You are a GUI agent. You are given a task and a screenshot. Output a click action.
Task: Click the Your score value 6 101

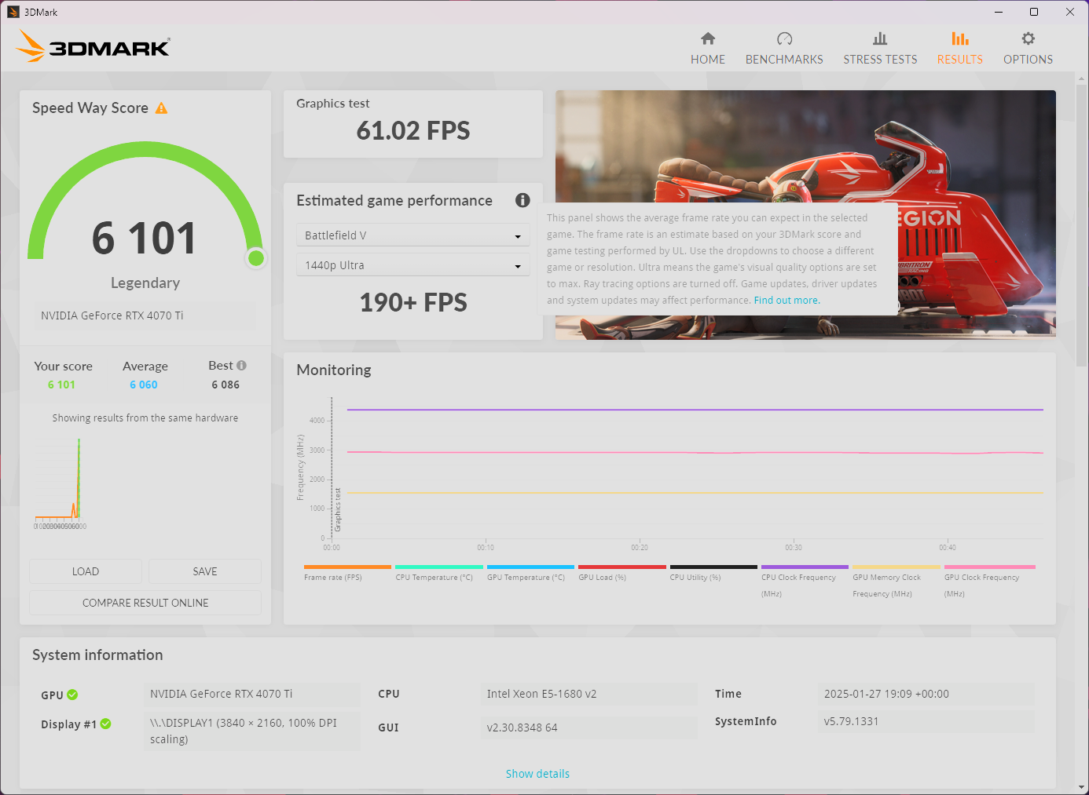click(x=61, y=385)
